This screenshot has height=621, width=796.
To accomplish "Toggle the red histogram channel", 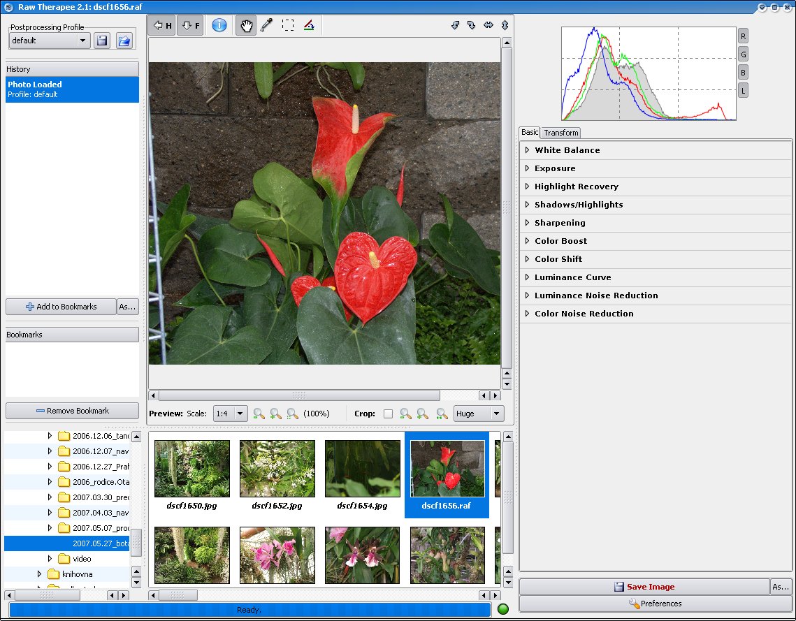I will [x=743, y=36].
